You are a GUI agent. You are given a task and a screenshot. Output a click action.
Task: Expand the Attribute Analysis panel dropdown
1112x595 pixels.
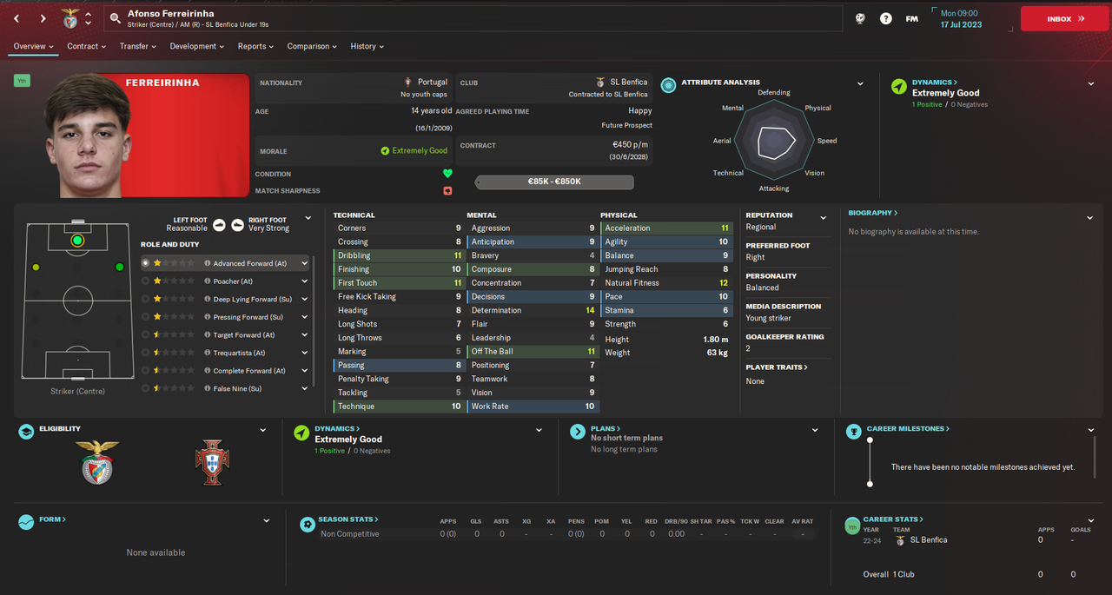click(860, 84)
